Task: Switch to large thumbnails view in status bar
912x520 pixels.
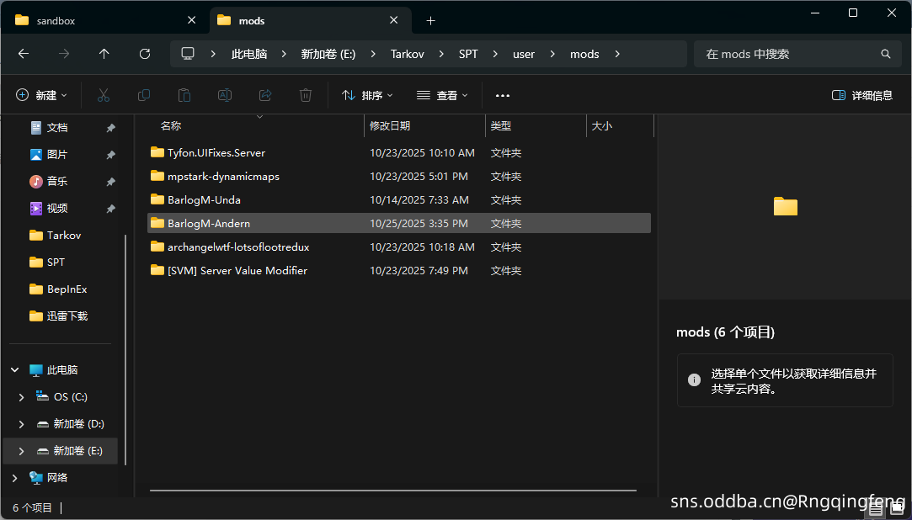Action: (897, 508)
